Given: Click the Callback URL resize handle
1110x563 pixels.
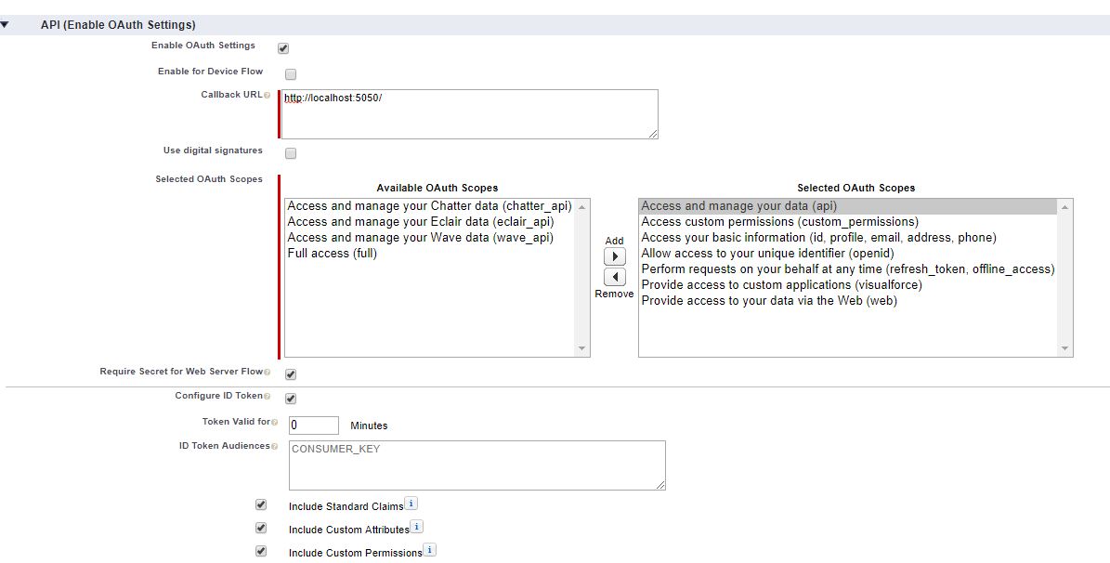Looking at the screenshot, I should (653, 133).
